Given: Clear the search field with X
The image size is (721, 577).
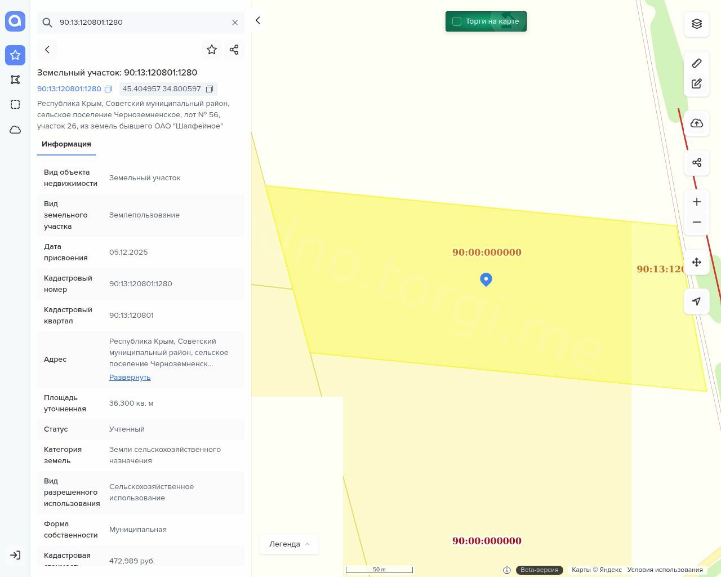Looking at the screenshot, I should (235, 23).
